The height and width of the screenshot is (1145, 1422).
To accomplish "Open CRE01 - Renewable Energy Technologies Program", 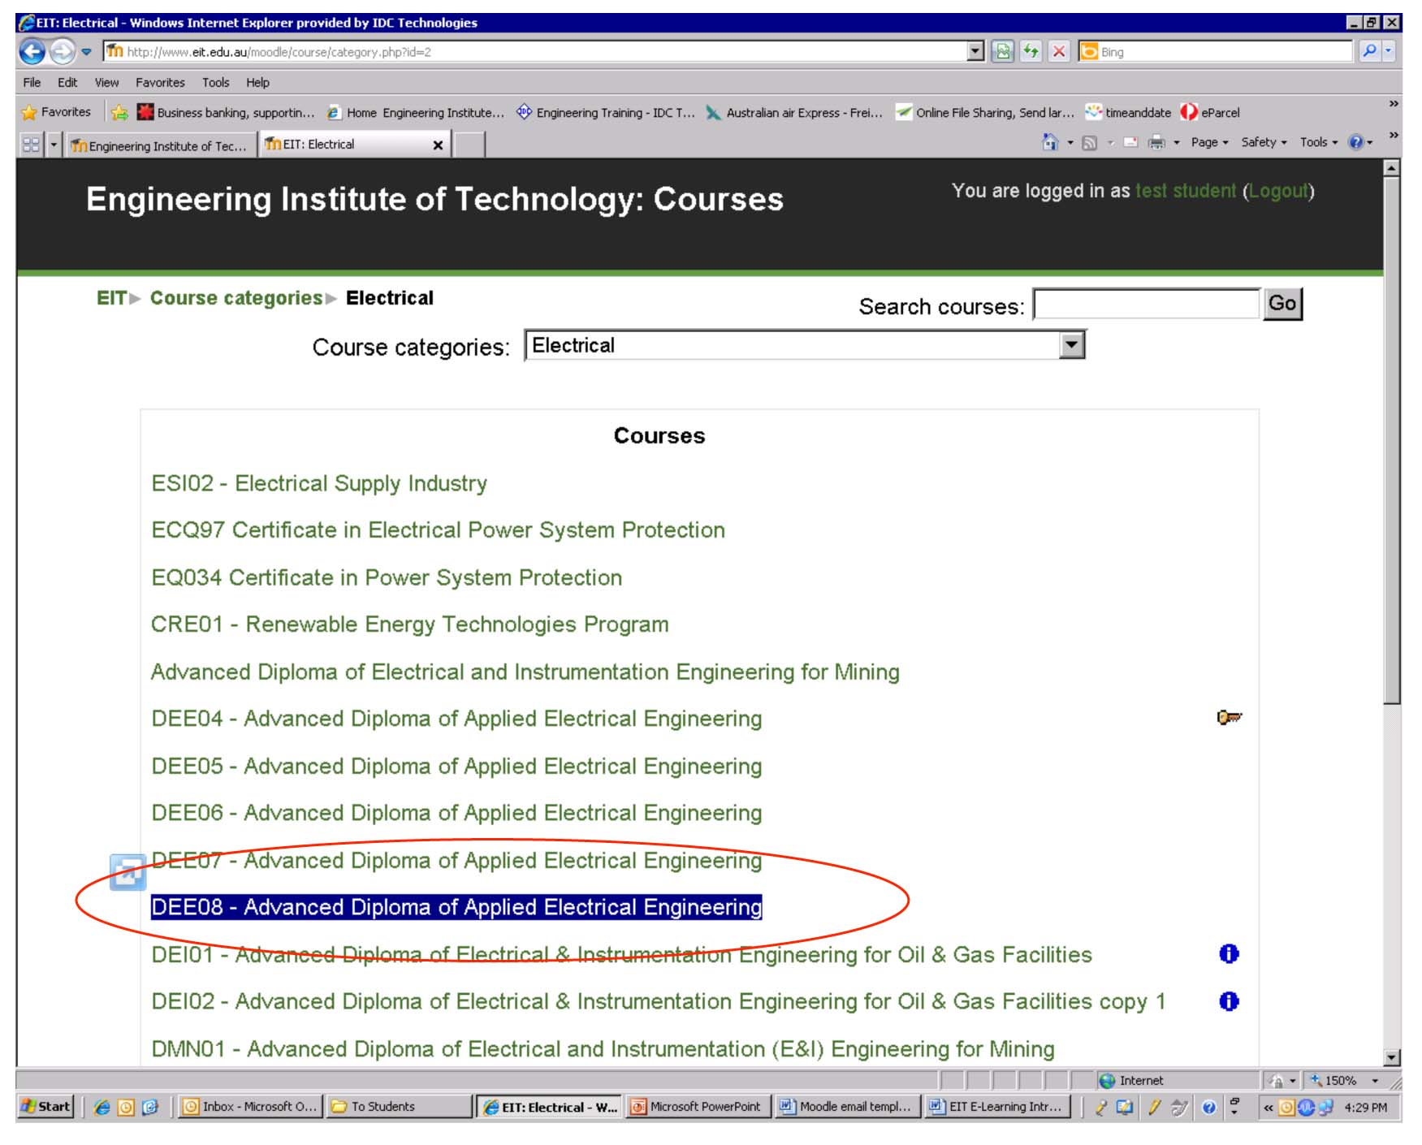I will (x=409, y=624).
